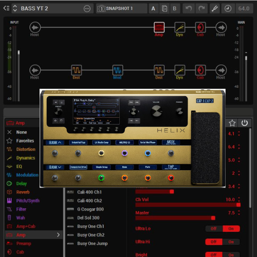Set Ultra Hi to On
Viewport: 257px width, 257px height.
point(231,242)
